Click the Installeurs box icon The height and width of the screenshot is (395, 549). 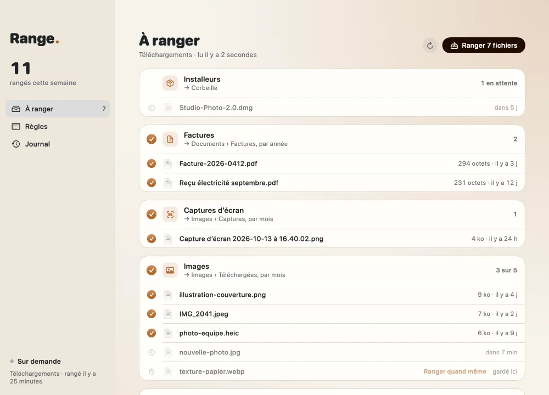point(170,83)
